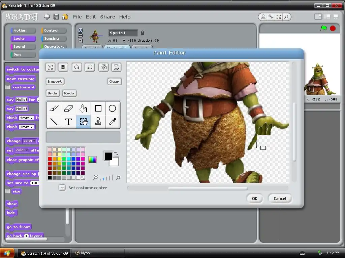Select the Paintbrush tool in Paint Editor

click(54, 109)
